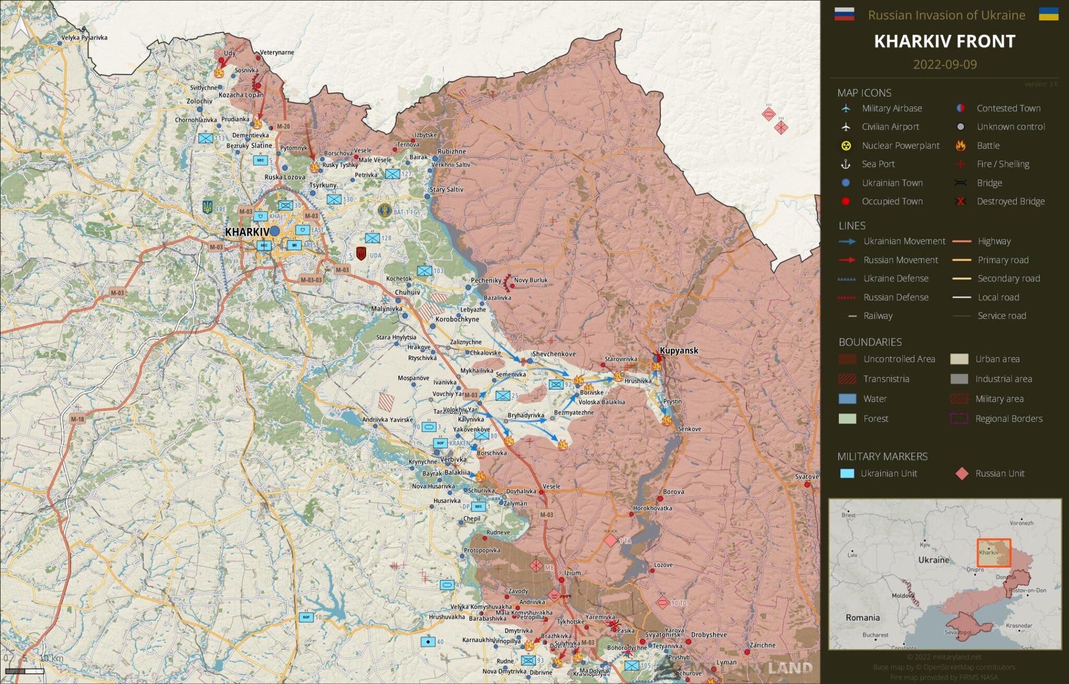Viewport: 1069px width, 684px height.
Task: Click the Kharkiv city blue marker
Action: click(x=275, y=231)
